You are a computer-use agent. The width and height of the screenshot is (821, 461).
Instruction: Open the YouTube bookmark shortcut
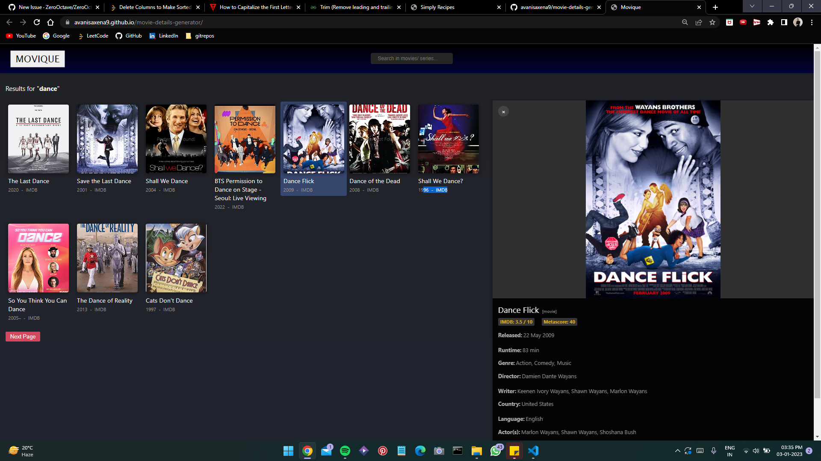pyautogui.click(x=21, y=36)
